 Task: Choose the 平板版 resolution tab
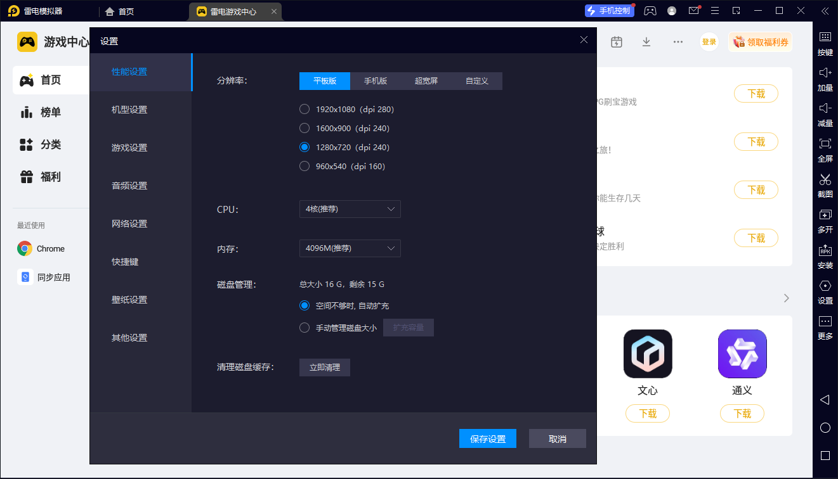325,81
